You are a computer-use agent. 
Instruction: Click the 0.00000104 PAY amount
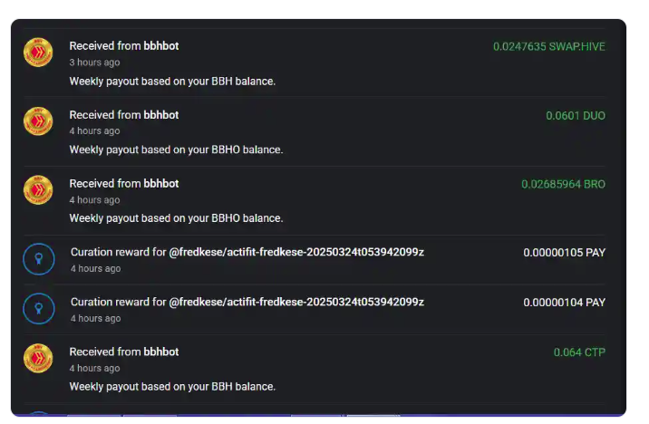(564, 303)
